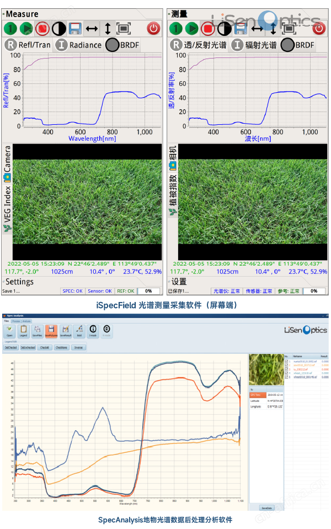Click the Legend clipboard icon
The image size is (331, 529).
click(x=24, y=331)
